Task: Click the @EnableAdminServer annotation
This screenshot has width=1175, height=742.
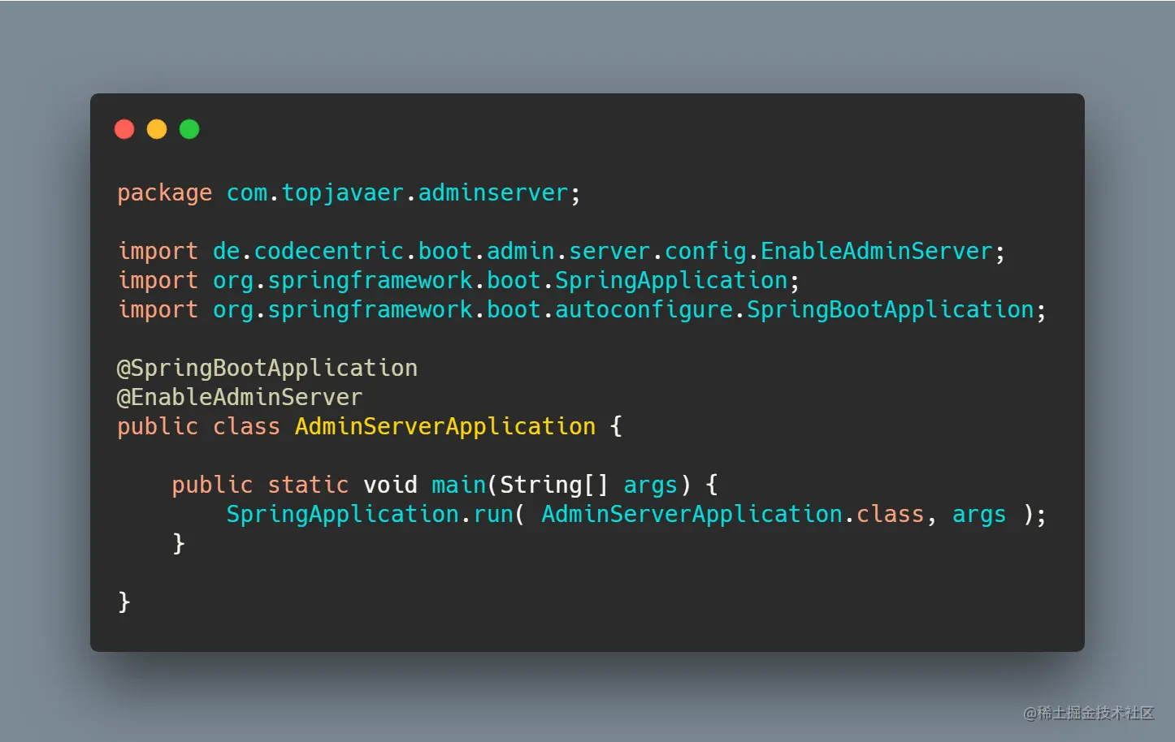Action: [x=240, y=397]
